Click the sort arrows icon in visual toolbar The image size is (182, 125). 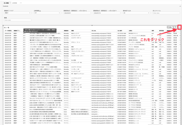(174, 27)
